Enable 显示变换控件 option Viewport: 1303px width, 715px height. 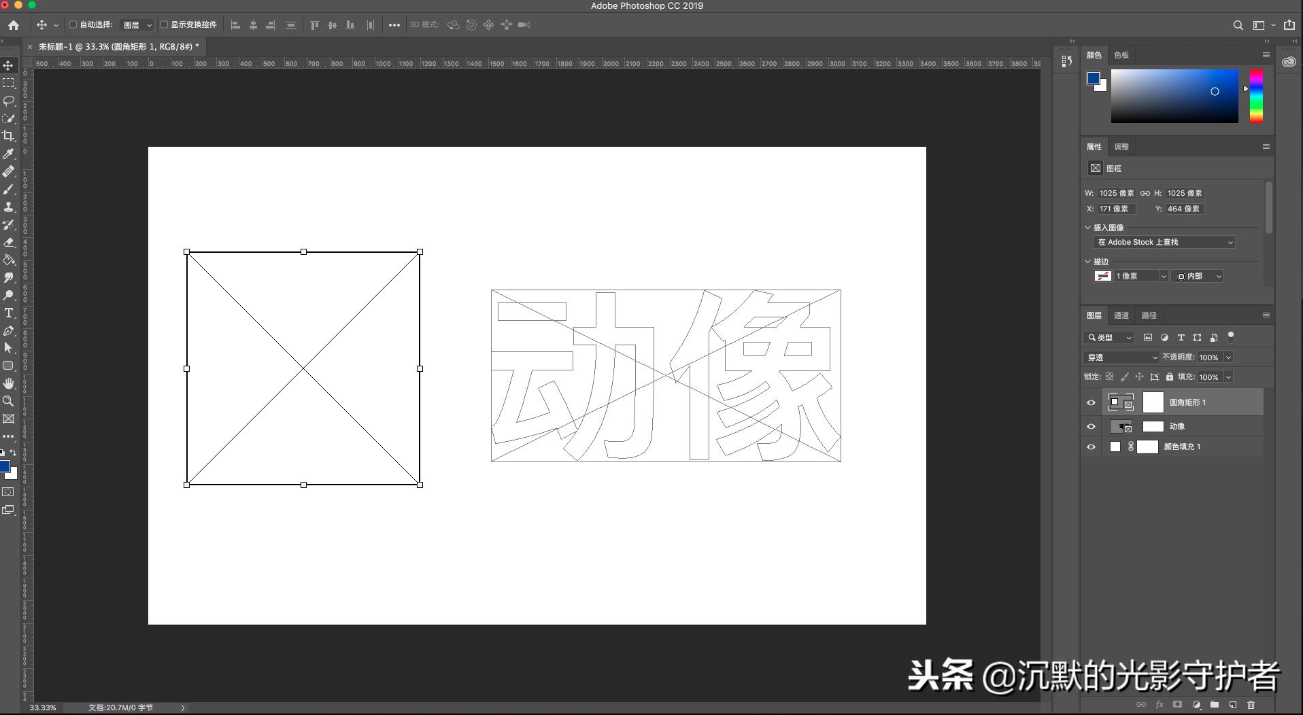pyautogui.click(x=164, y=24)
